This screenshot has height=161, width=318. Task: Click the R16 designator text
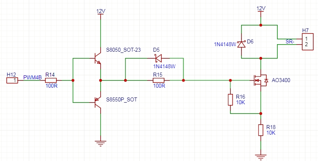pos(241,97)
